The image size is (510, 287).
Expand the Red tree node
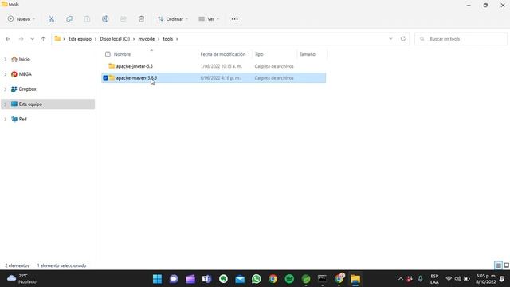[x=6, y=119]
